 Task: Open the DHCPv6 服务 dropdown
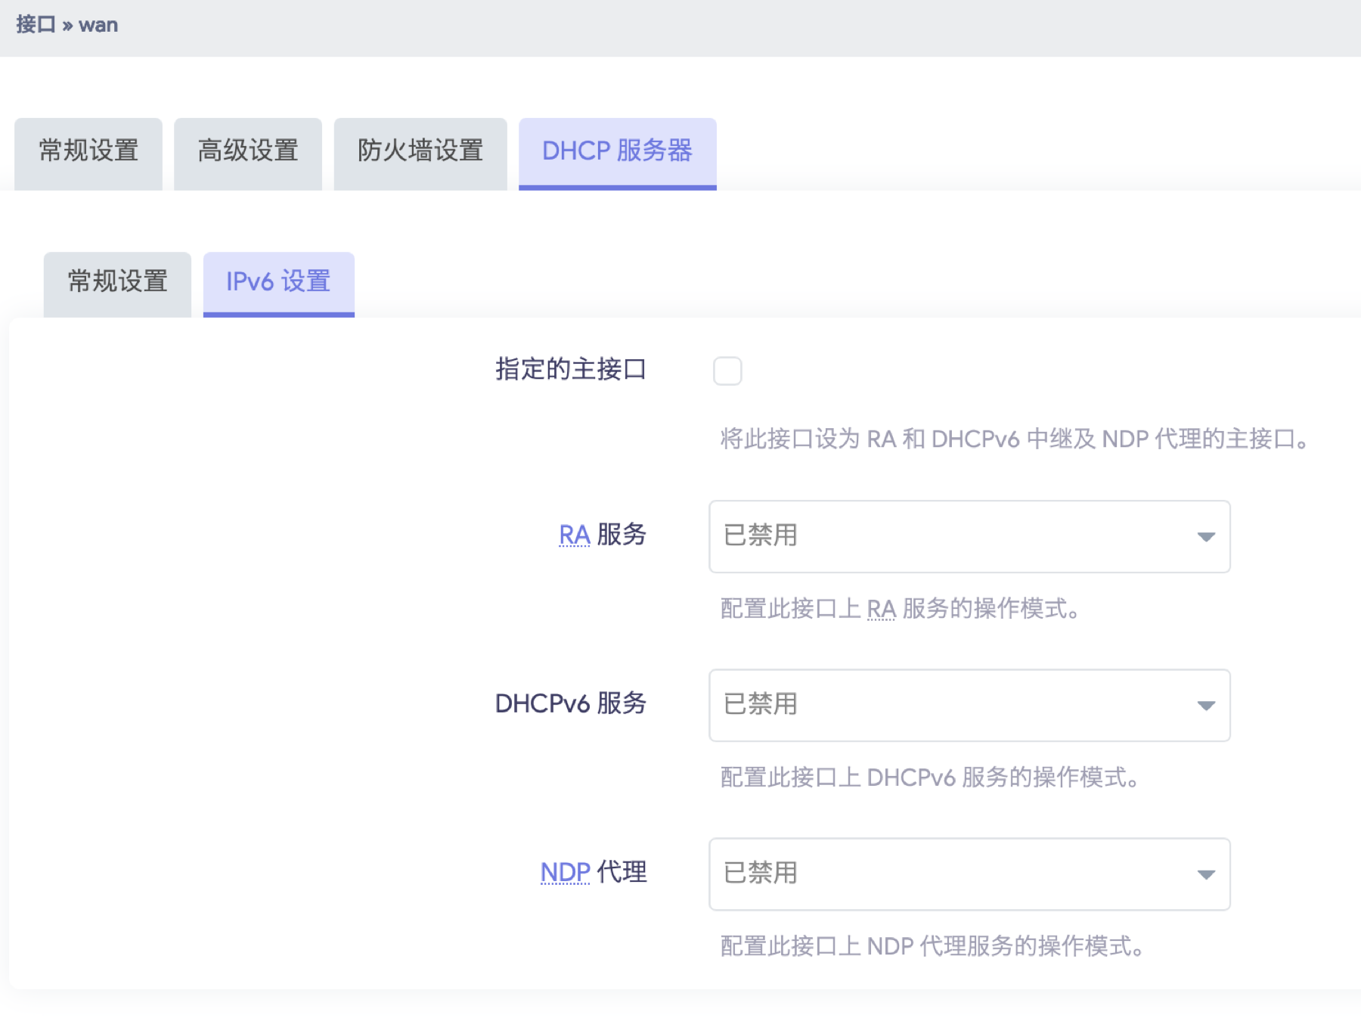969,705
